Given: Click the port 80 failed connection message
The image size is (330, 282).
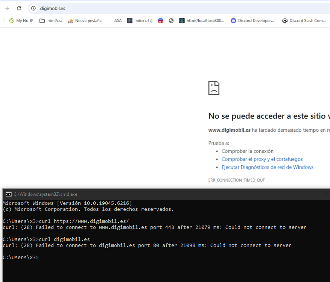Looking at the screenshot, I should [x=147, y=245].
